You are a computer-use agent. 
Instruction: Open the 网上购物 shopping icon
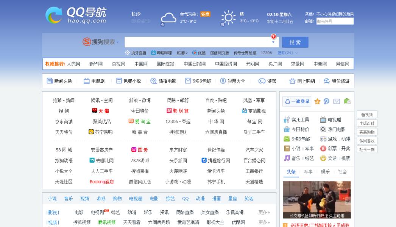click(x=292, y=81)
